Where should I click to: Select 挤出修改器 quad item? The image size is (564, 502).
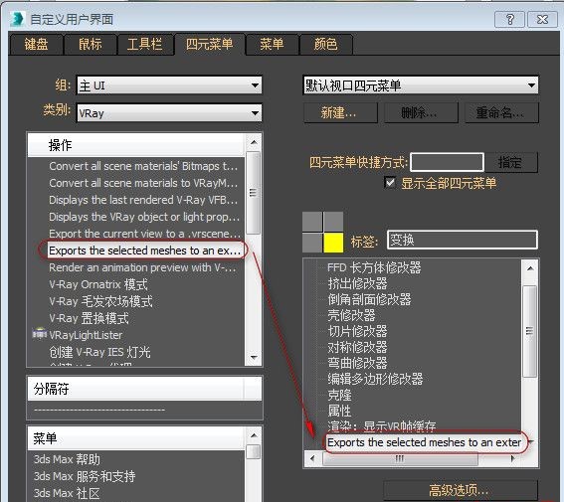click(x=357, y=283)
